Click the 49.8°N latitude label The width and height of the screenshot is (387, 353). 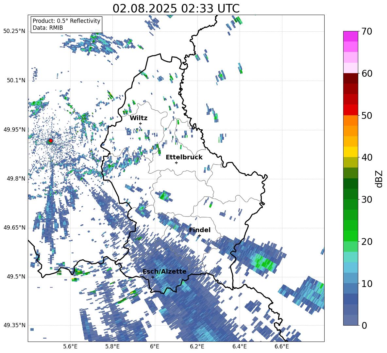(16, 179)
